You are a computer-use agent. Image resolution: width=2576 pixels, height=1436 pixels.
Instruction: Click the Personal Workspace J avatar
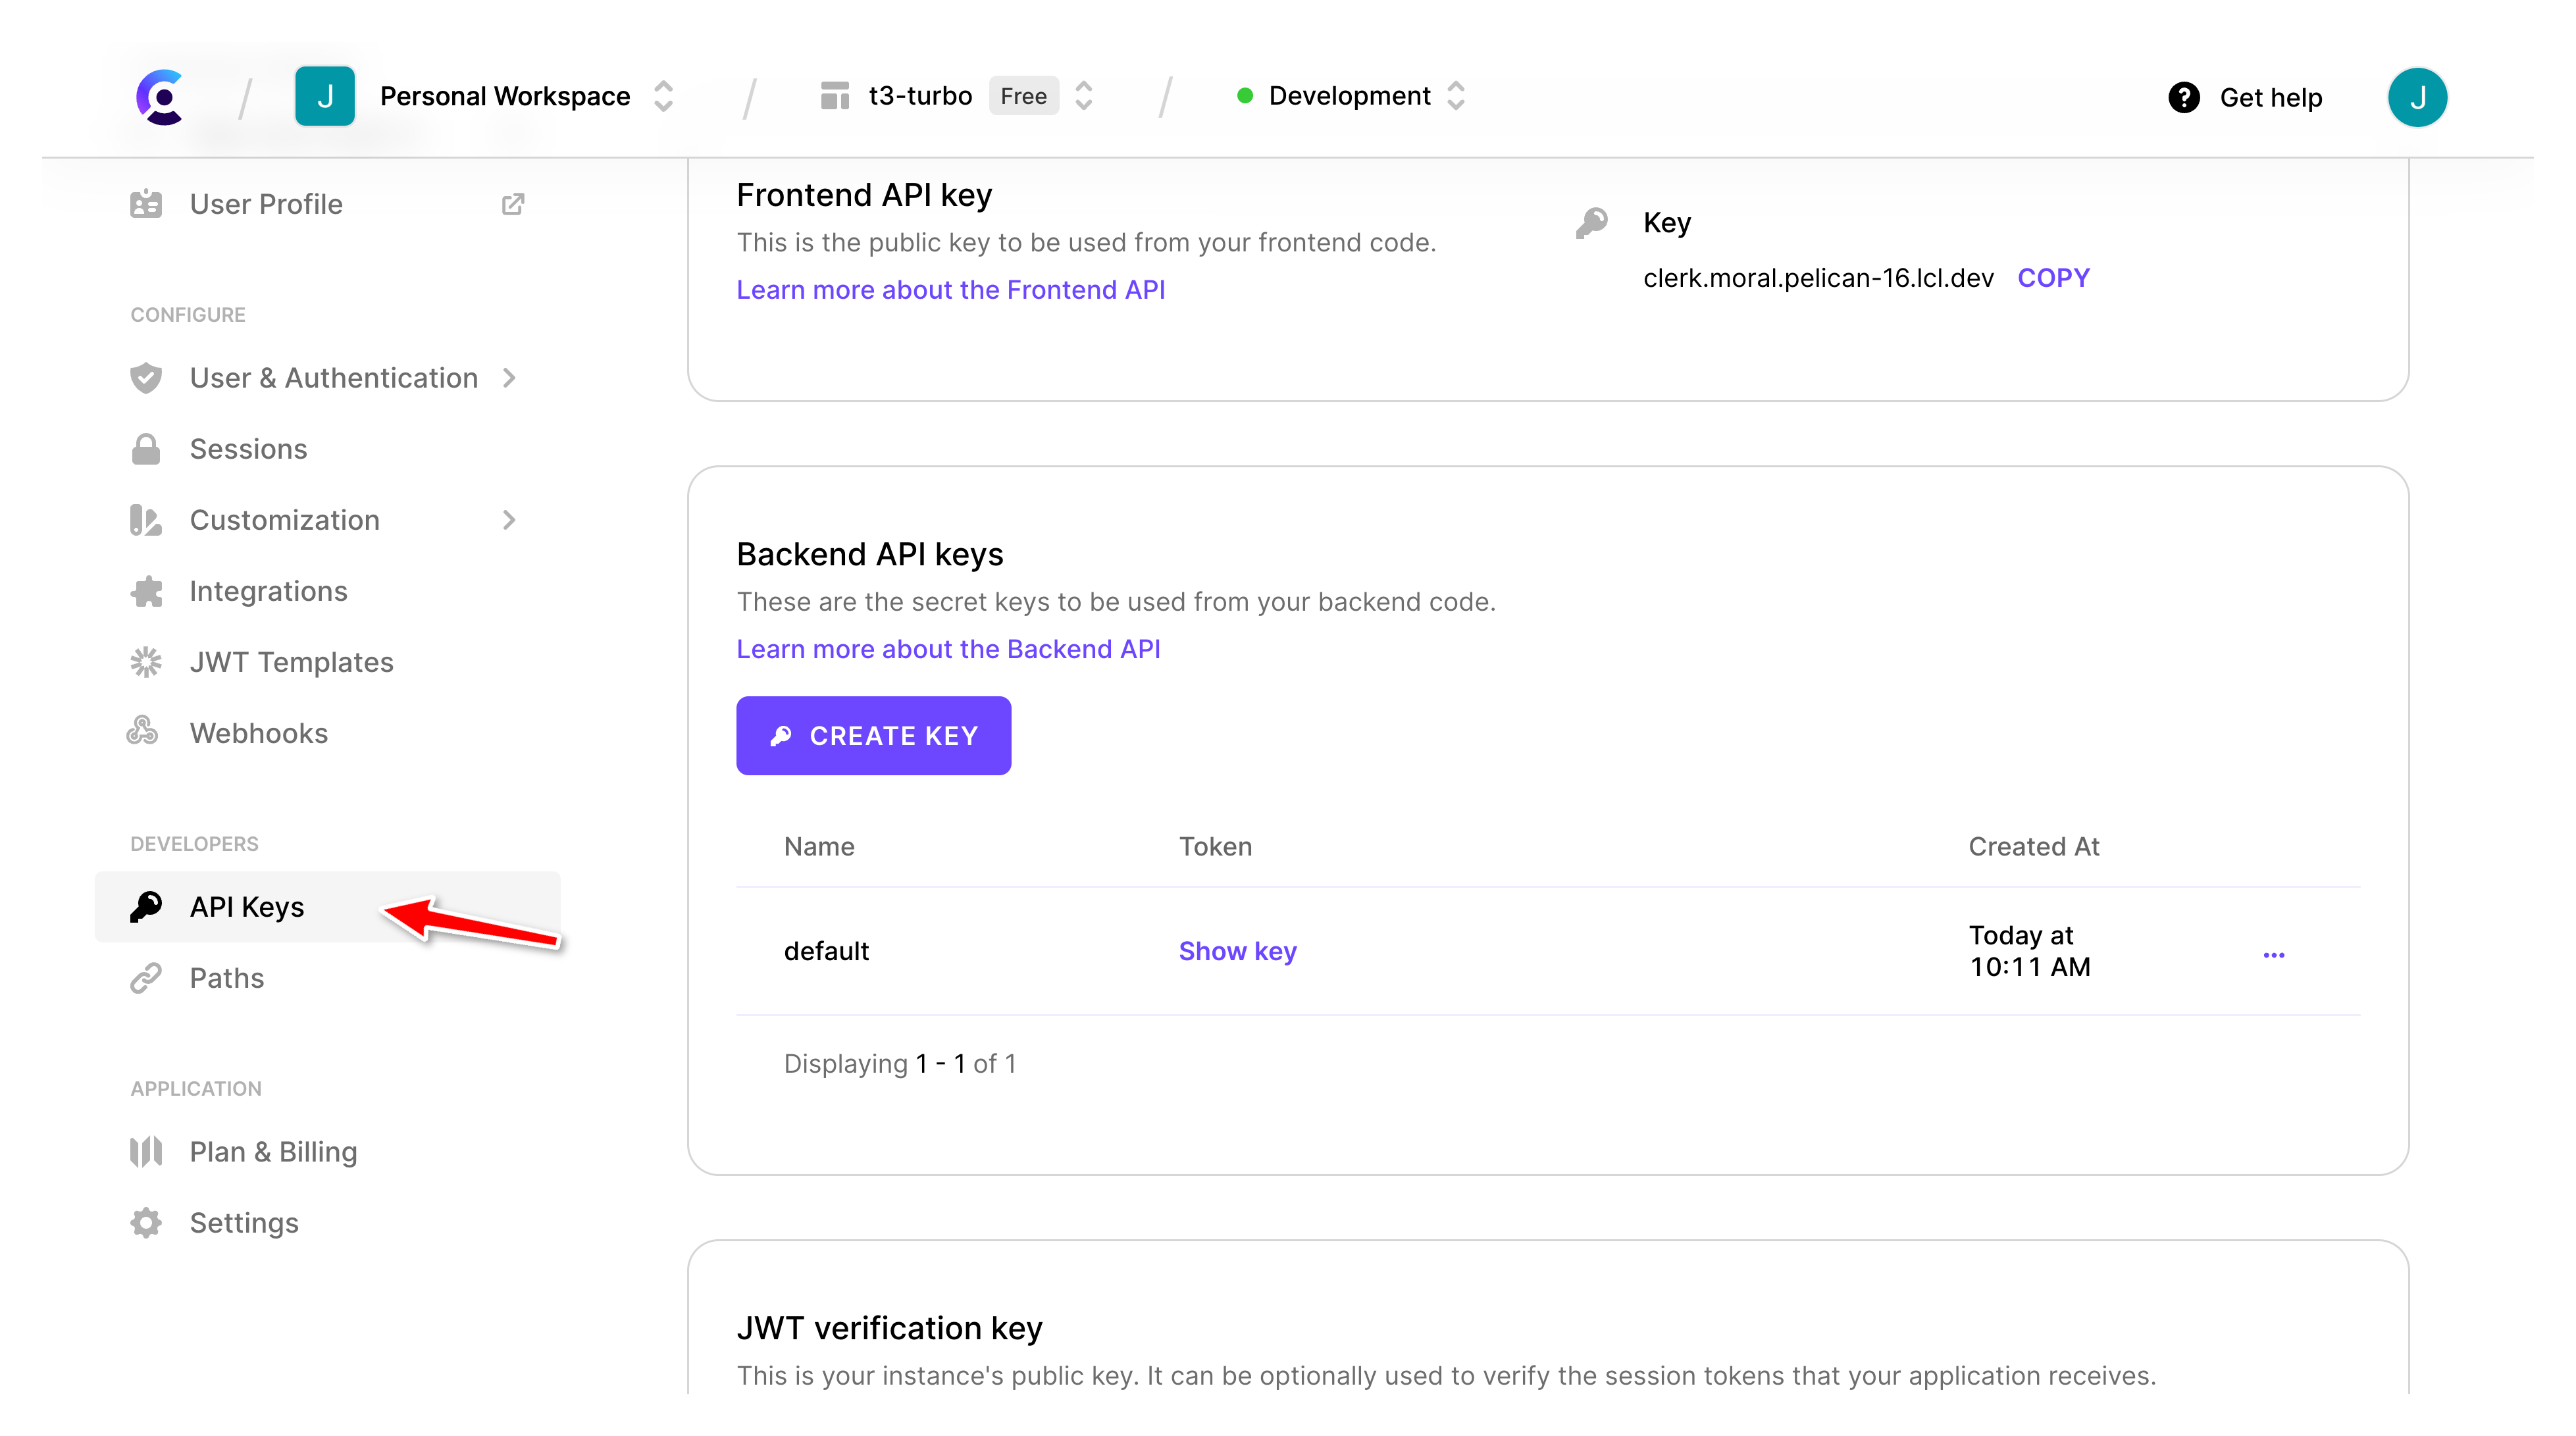click(x=325, y=96)
